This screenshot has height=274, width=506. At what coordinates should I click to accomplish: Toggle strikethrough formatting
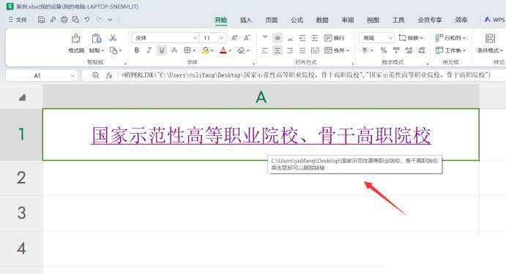[x=174, y=50]
